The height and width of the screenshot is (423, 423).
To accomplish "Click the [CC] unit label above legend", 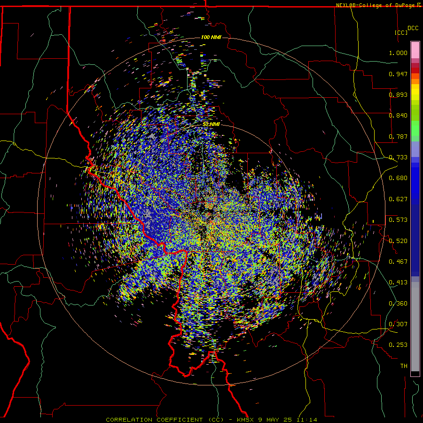I will (x=401, y=32).
